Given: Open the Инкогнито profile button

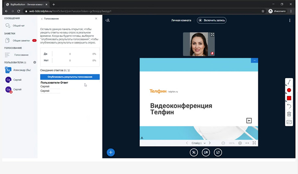Looking at the screenshot, I should point(277,11).
